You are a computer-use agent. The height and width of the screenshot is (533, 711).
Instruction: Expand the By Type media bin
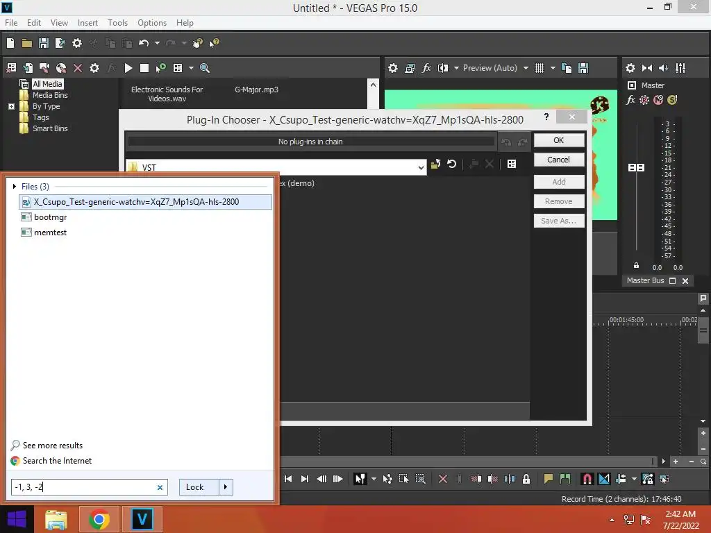pos(11,107)
